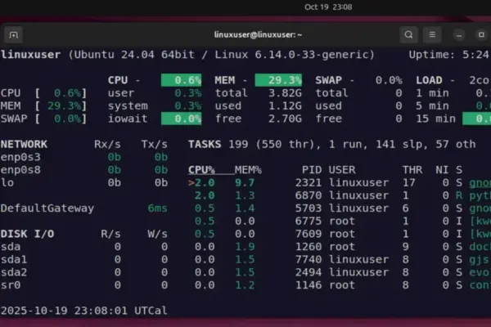Click MEM used 1.12G value

(x=286, y=105)
